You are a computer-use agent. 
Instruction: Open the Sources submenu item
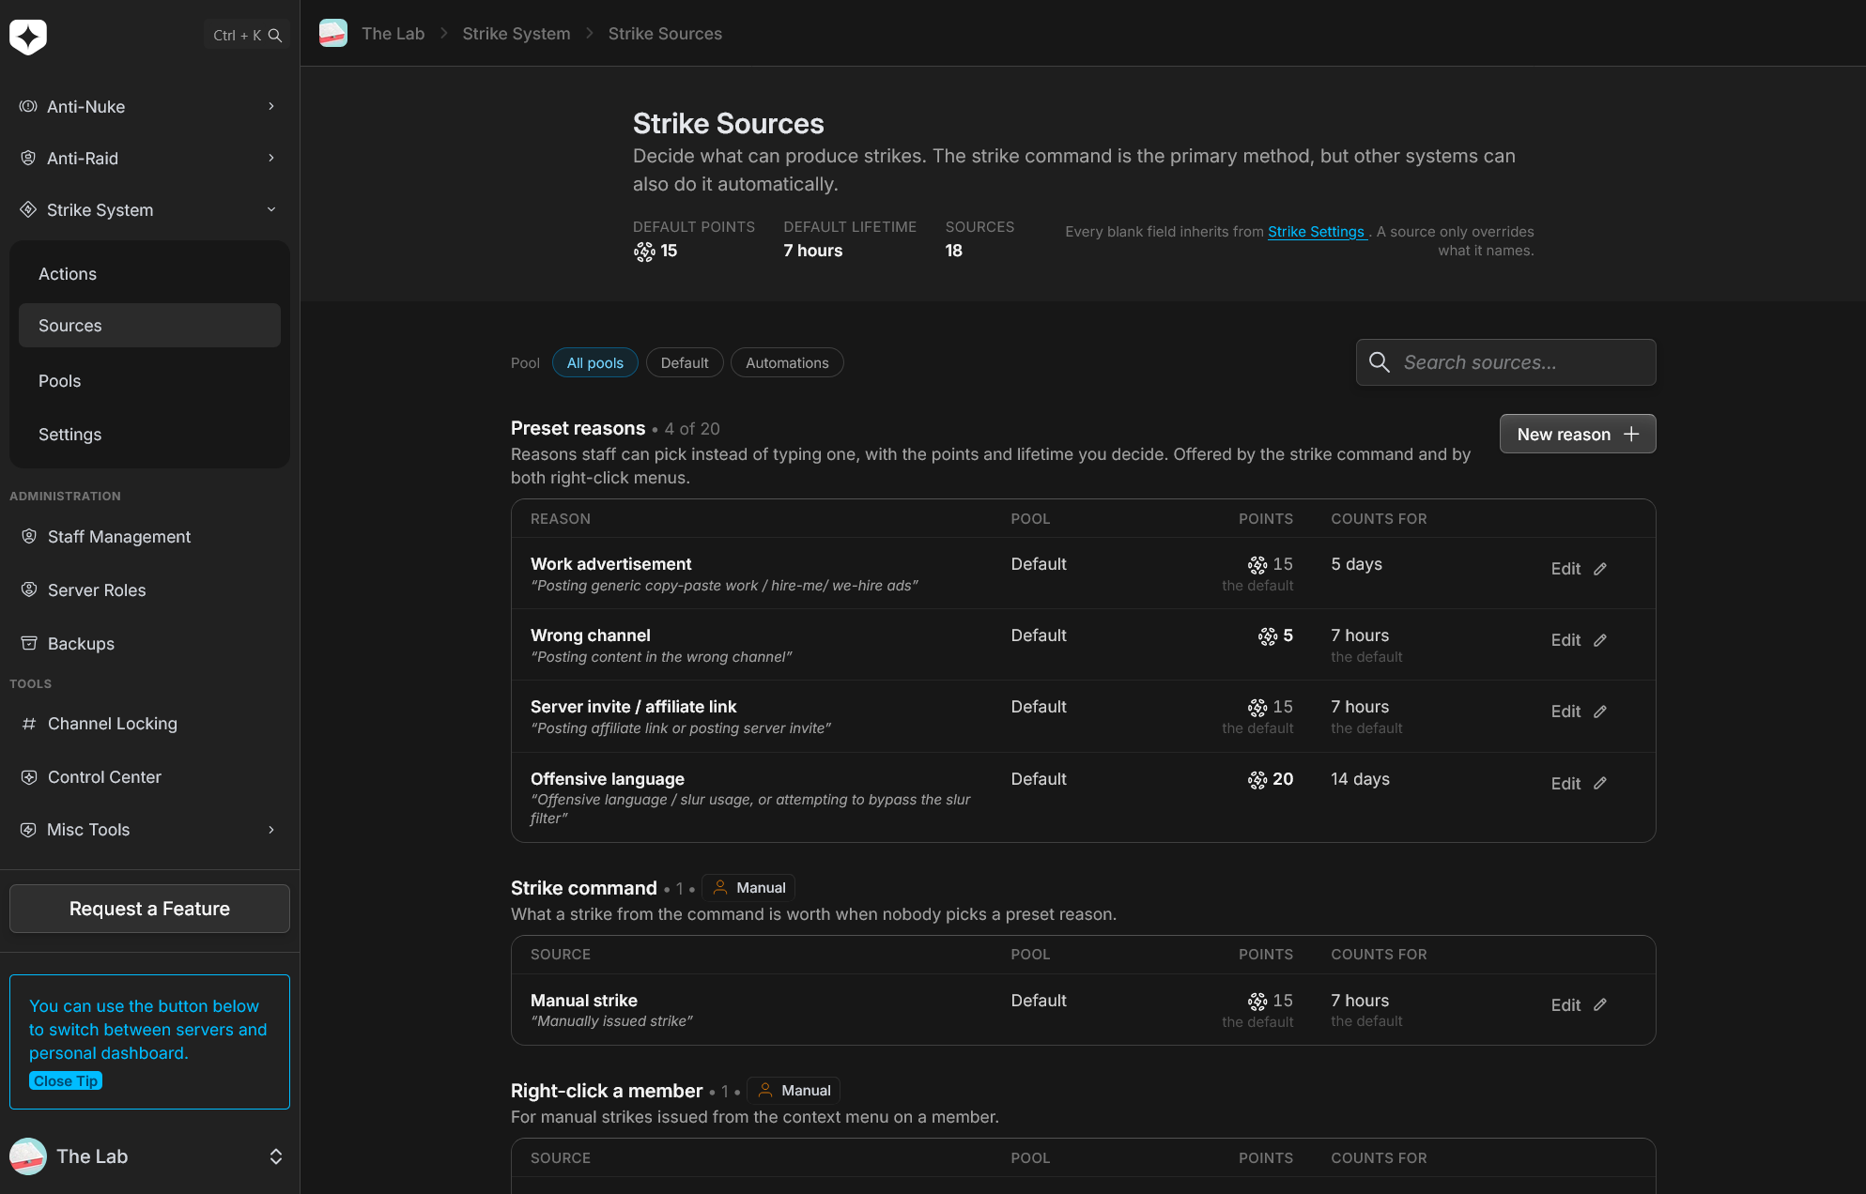coord(149,325)
